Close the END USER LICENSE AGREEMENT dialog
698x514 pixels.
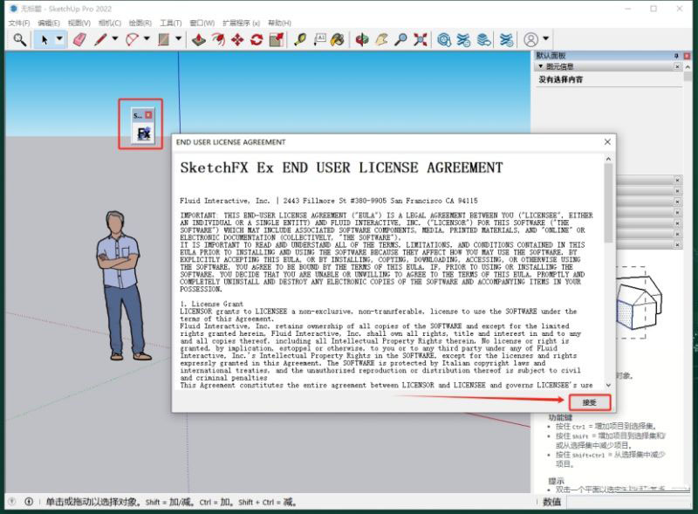click(607, 141)
